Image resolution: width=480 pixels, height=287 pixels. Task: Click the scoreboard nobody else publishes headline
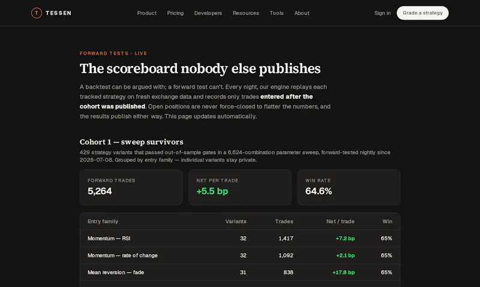pyautogui.click(x=200, y=68)
